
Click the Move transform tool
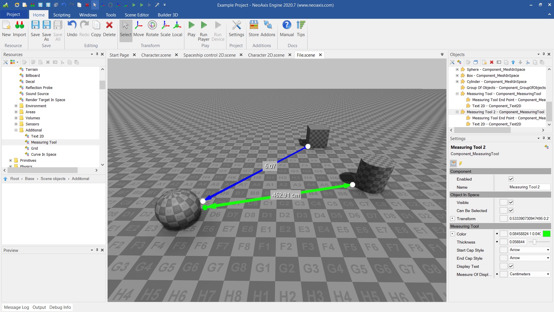coord(138,29)
